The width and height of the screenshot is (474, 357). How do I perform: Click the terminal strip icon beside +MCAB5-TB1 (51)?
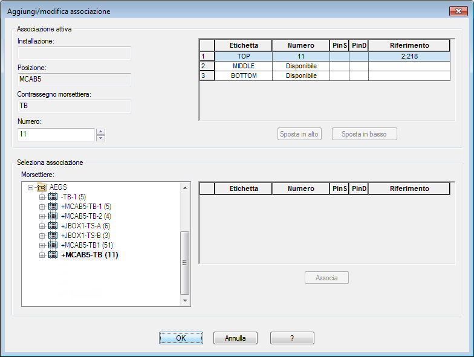tap(53, 245)
